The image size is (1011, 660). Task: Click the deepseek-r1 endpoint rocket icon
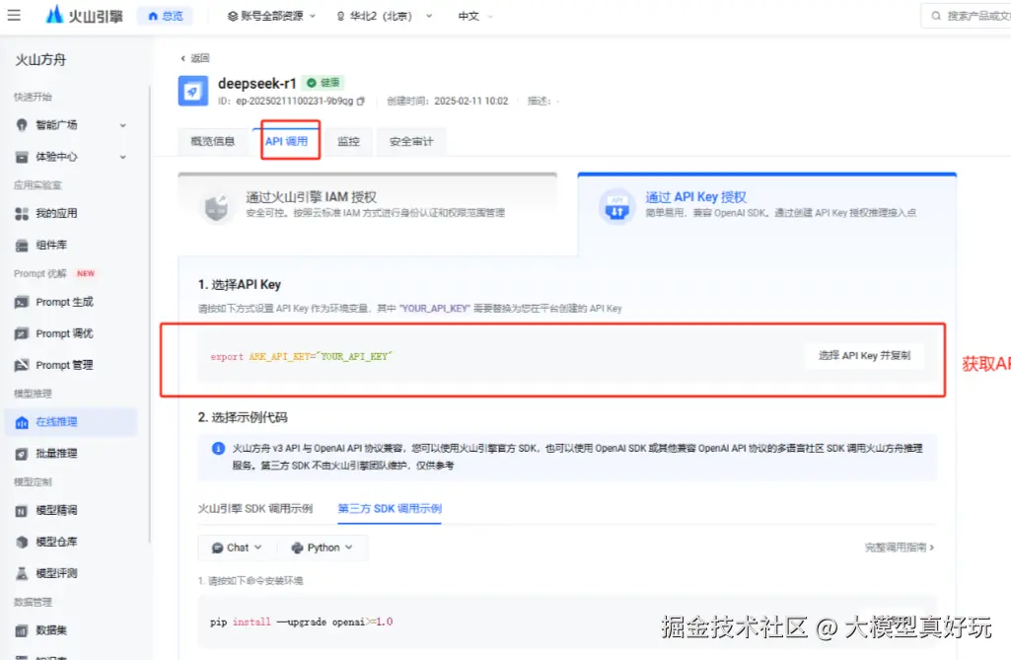click(192, 91)
